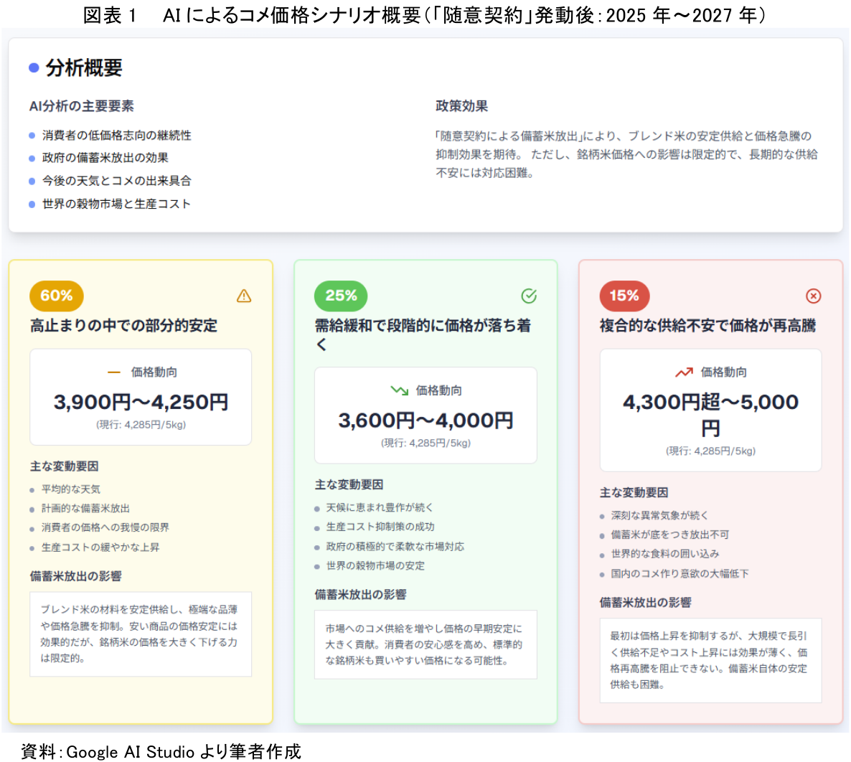Click the orange flat trend dash icon
Screen dimensions: 851x762
(114, 372)
